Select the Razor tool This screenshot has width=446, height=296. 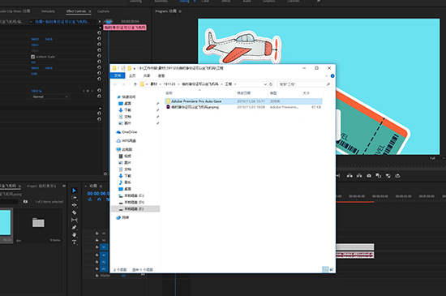75,212
